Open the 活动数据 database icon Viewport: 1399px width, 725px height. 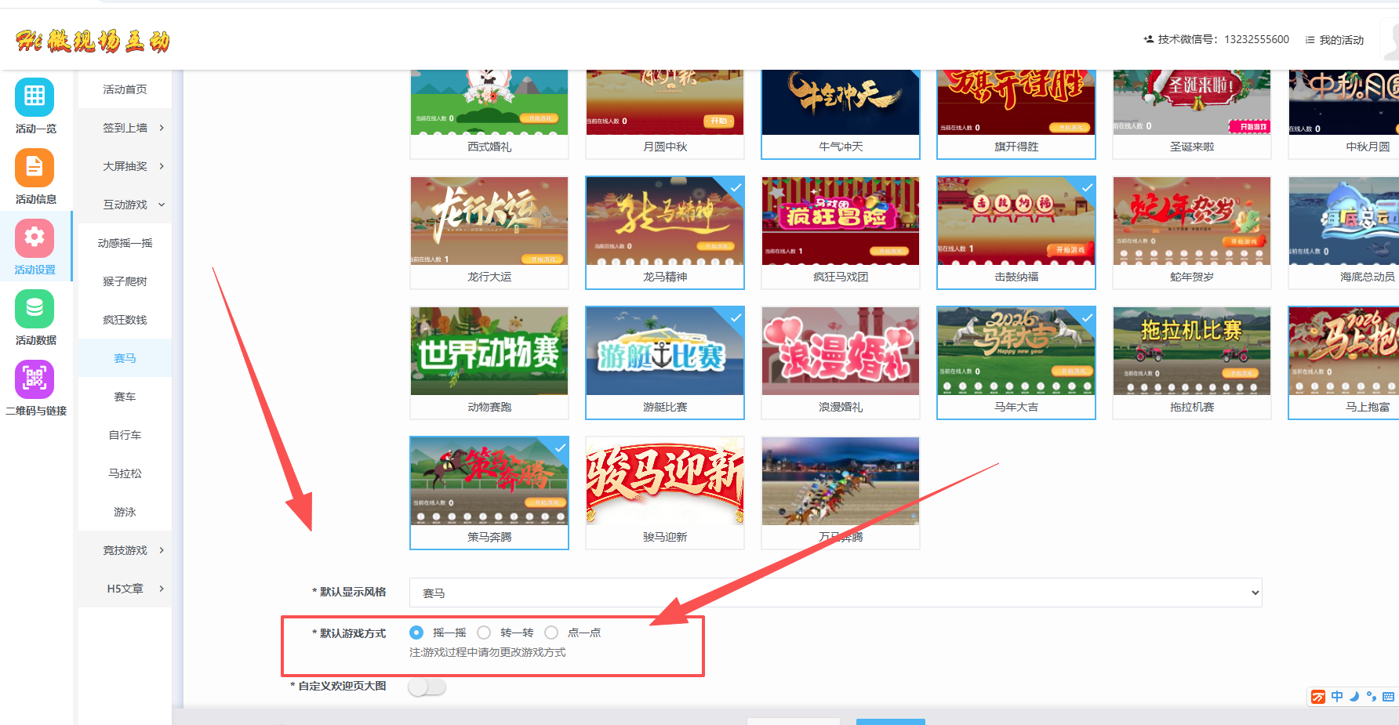35,309
